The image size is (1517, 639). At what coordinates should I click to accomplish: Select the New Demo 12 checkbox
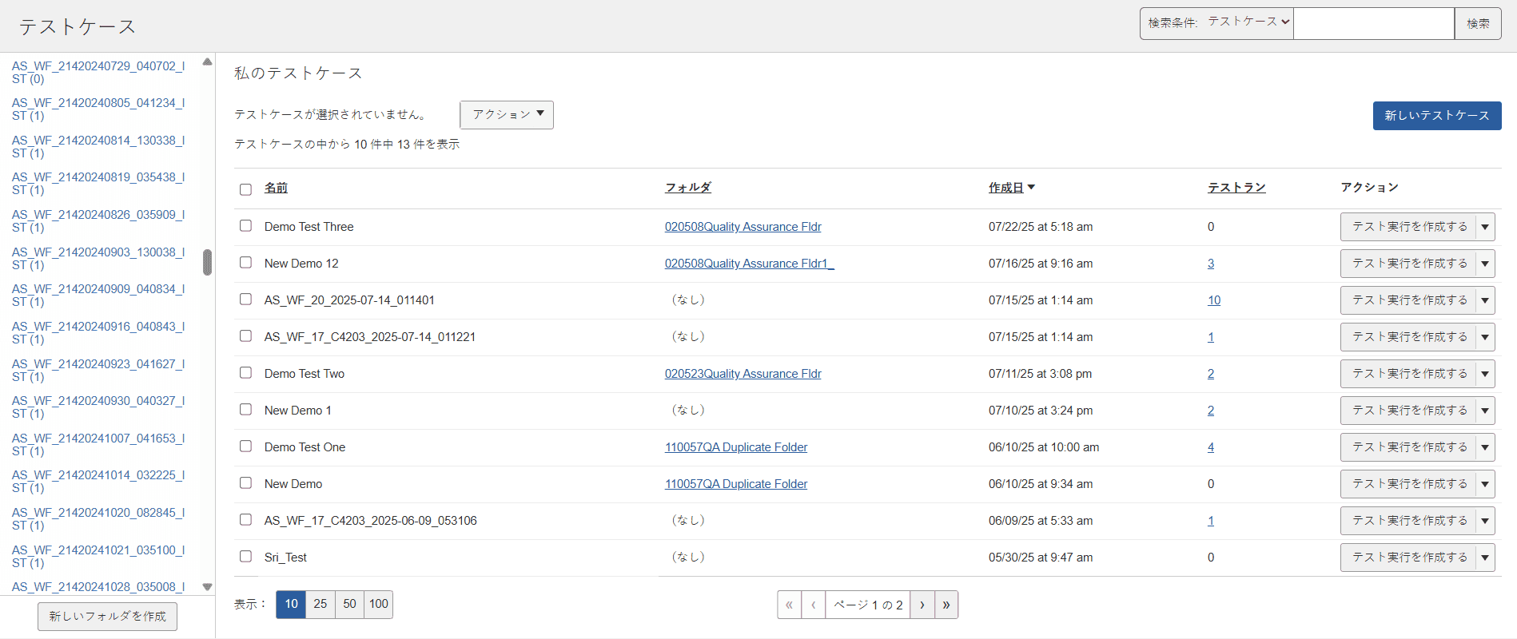(x=245, y=263)
